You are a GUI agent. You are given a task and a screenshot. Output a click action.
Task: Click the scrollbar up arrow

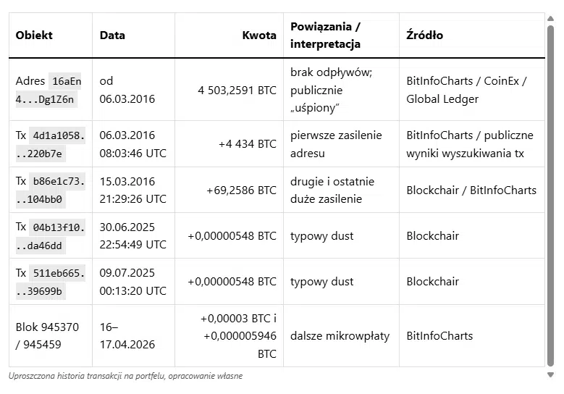(550, 18)
